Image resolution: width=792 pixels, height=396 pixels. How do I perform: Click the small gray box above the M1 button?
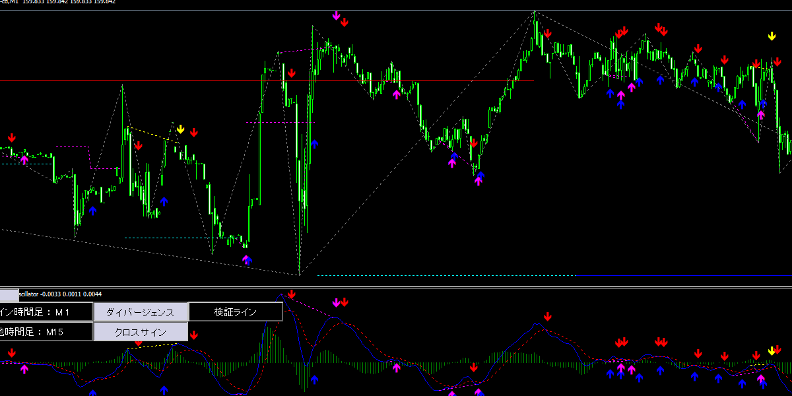coord(9,295)
